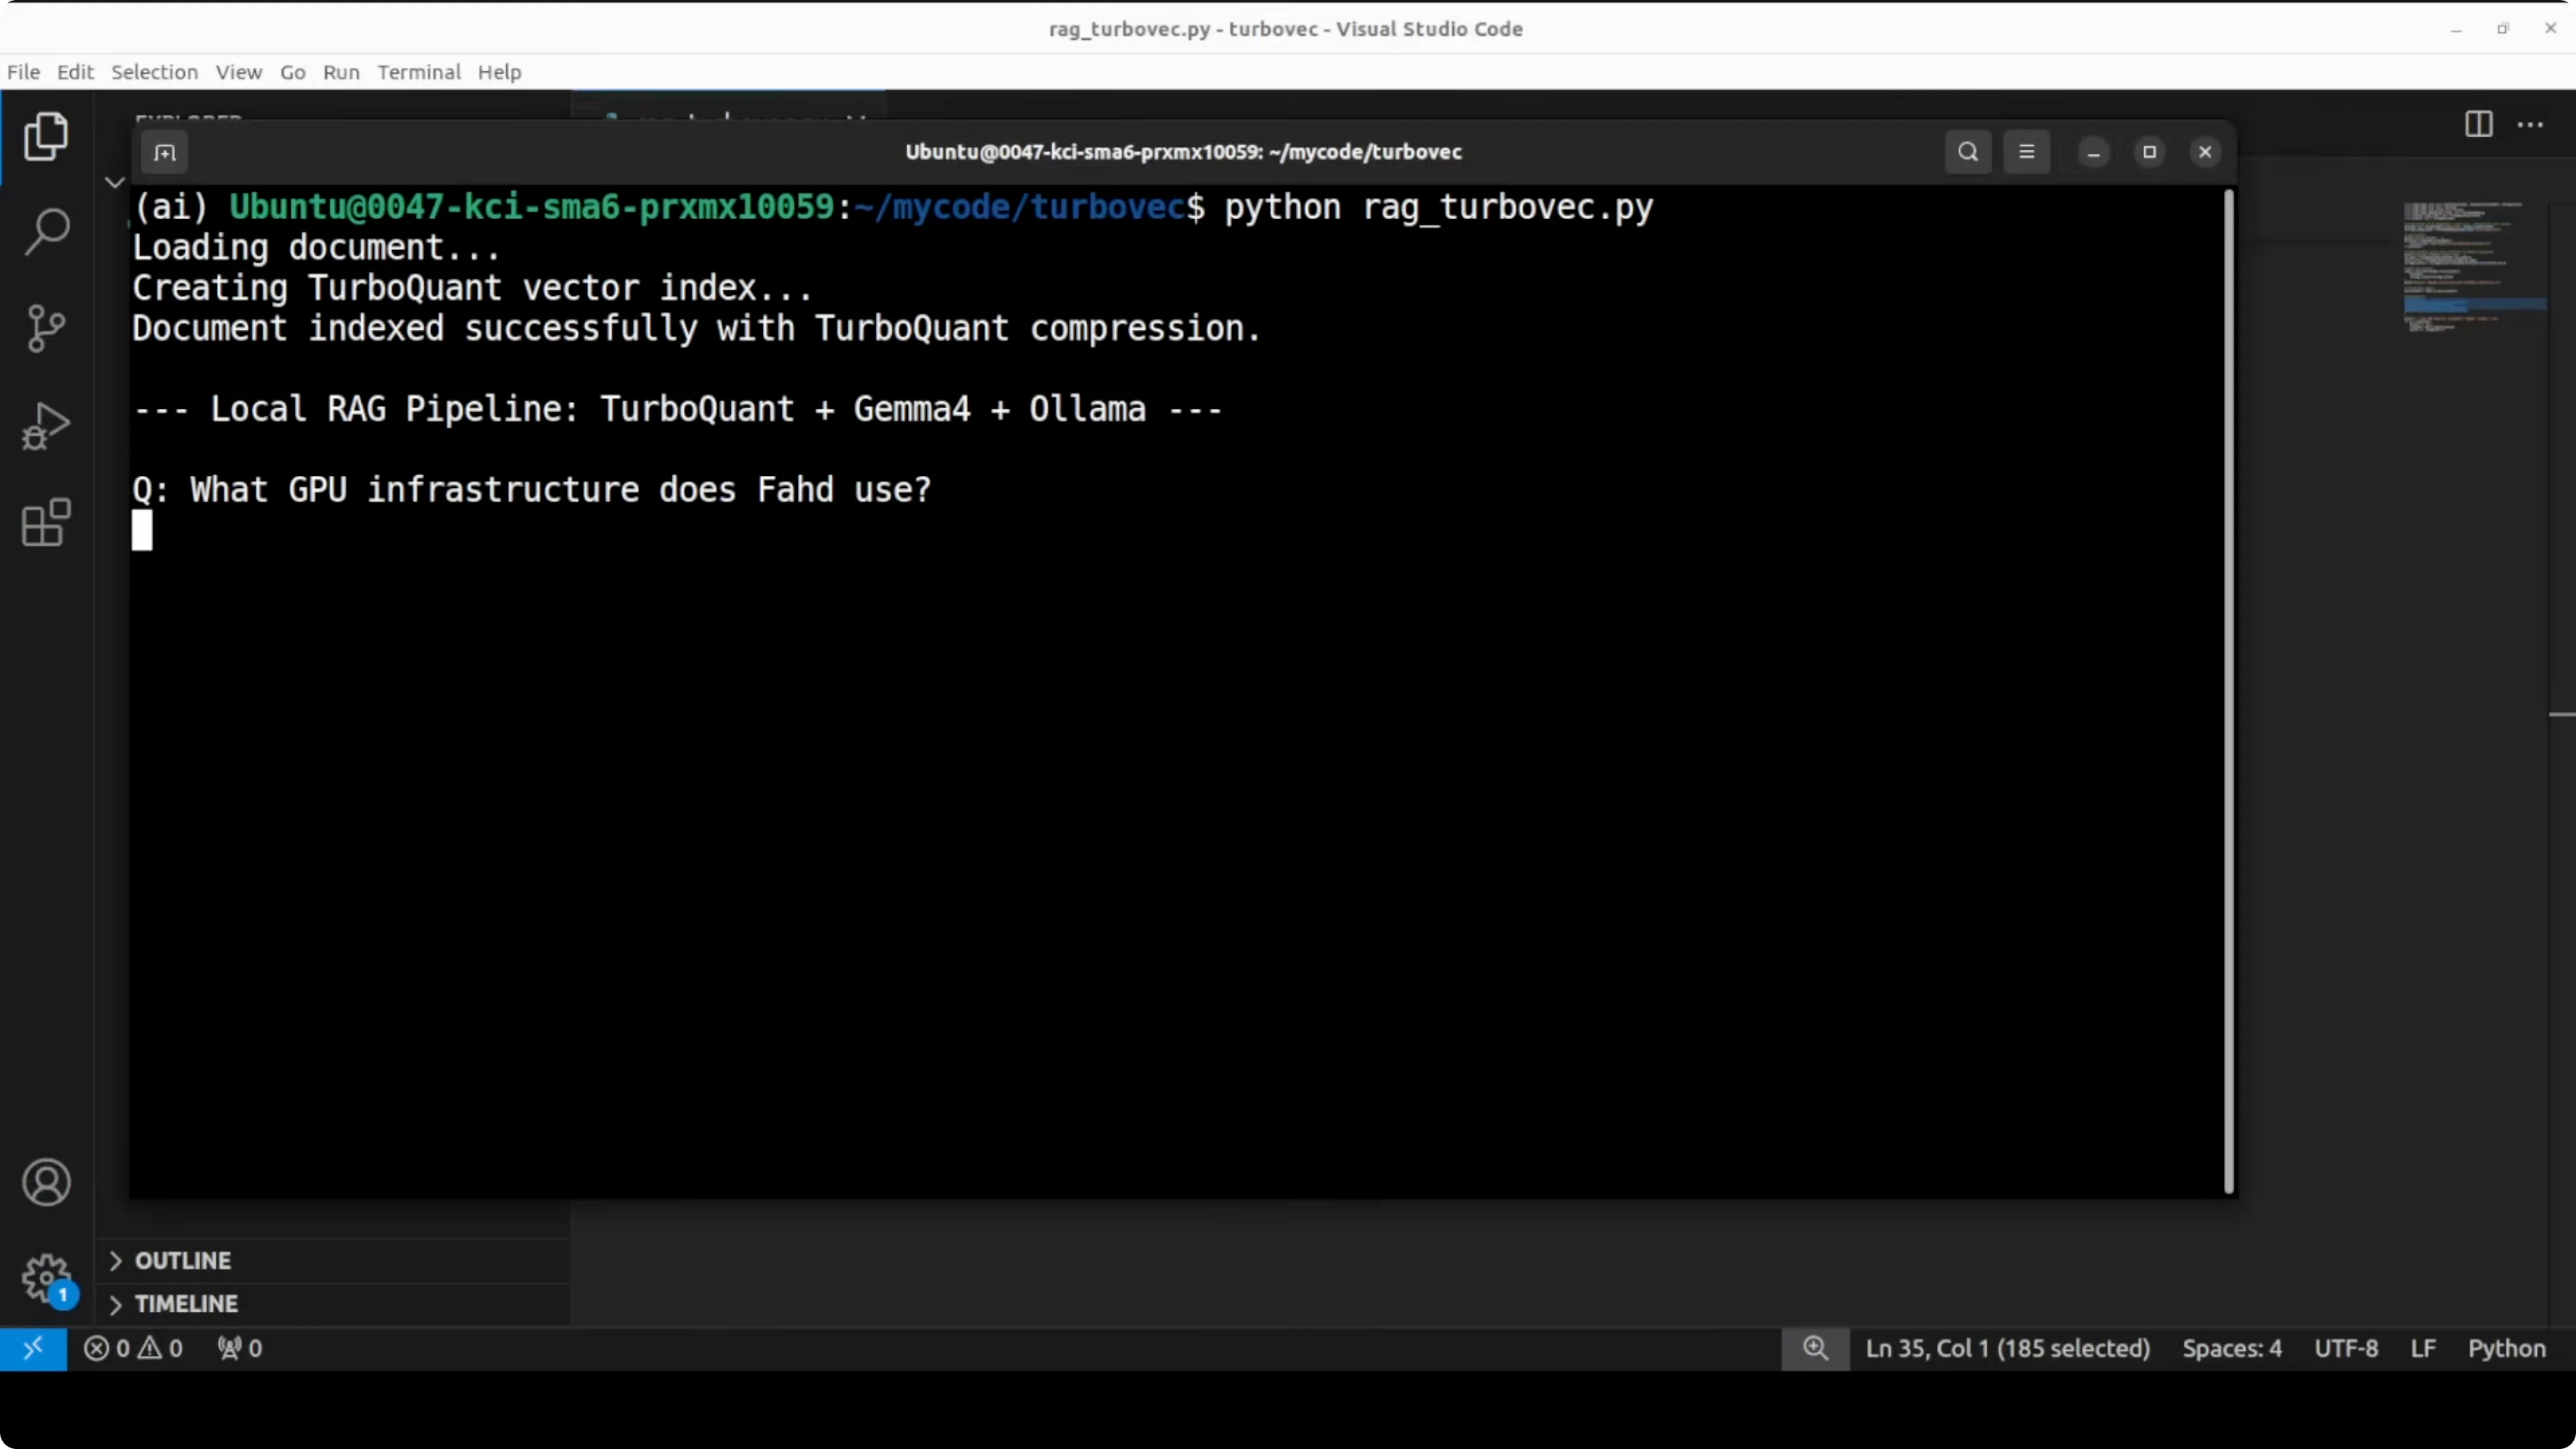This screenshot has height=1449, width=2576.
Task: Open the Source Control view
Action: 46,328
